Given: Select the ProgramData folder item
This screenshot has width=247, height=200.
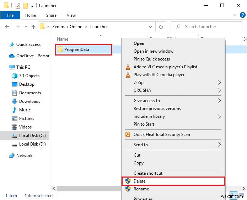Looking at the screenshot, I should pos(76,49).
